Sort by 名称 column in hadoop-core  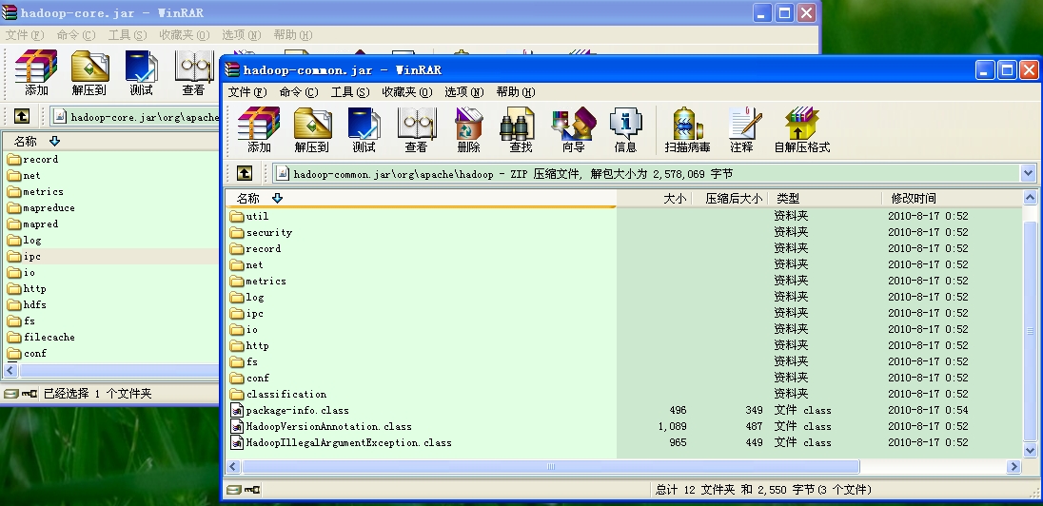coord(109,141)
